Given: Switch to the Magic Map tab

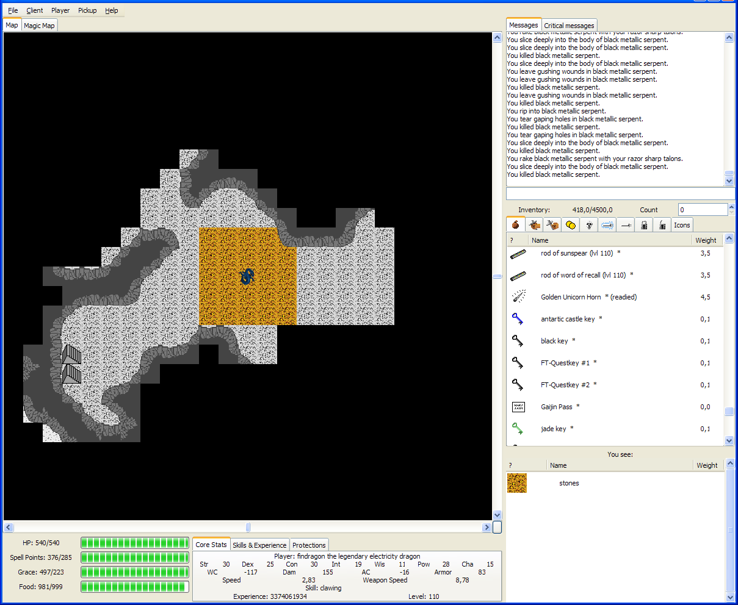Looking at the screenshot, I should [40, 26].
